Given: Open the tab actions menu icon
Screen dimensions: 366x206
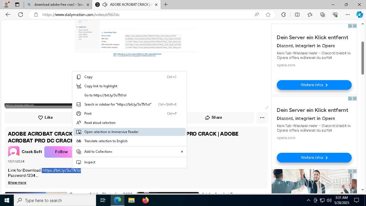Looking at the screenshot, I should [x=17, y=5].
